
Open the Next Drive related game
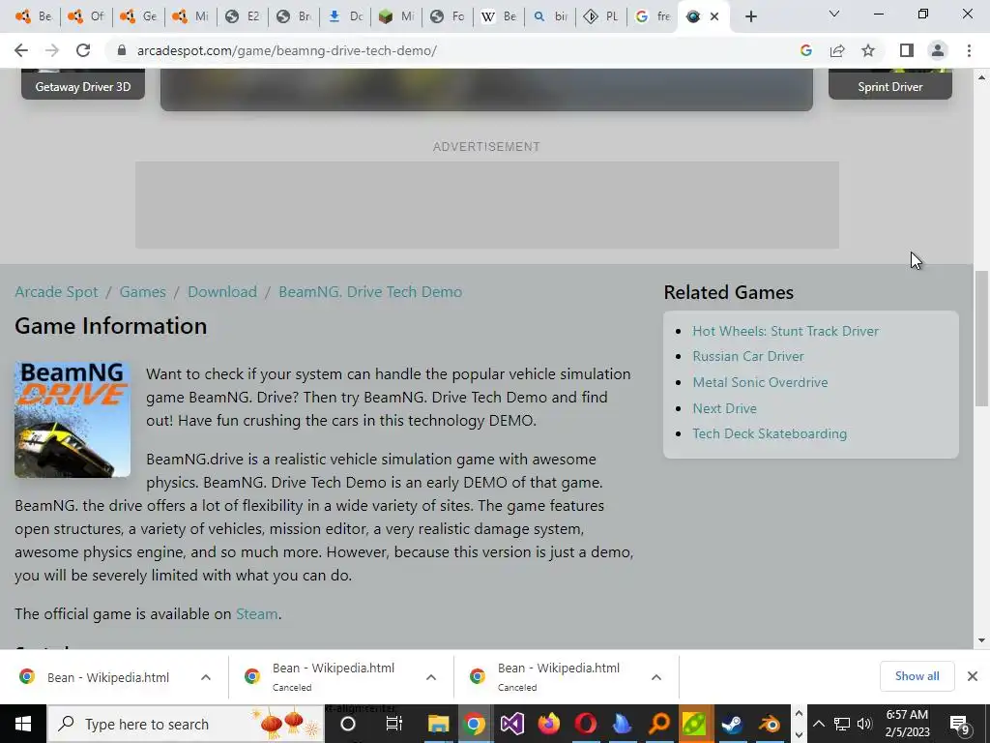724,408
